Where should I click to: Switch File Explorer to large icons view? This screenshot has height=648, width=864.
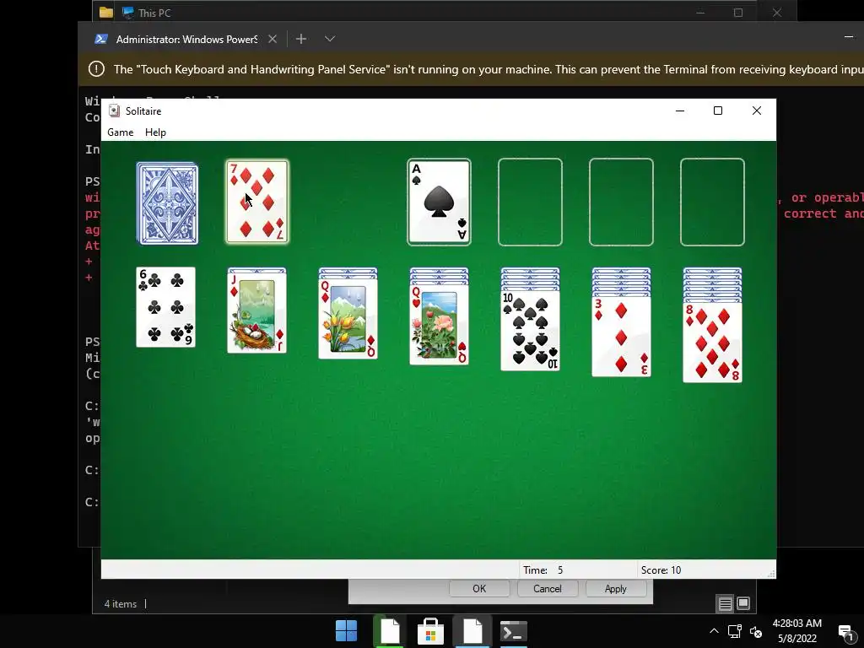pyautogui.click(x=743, y=604)
